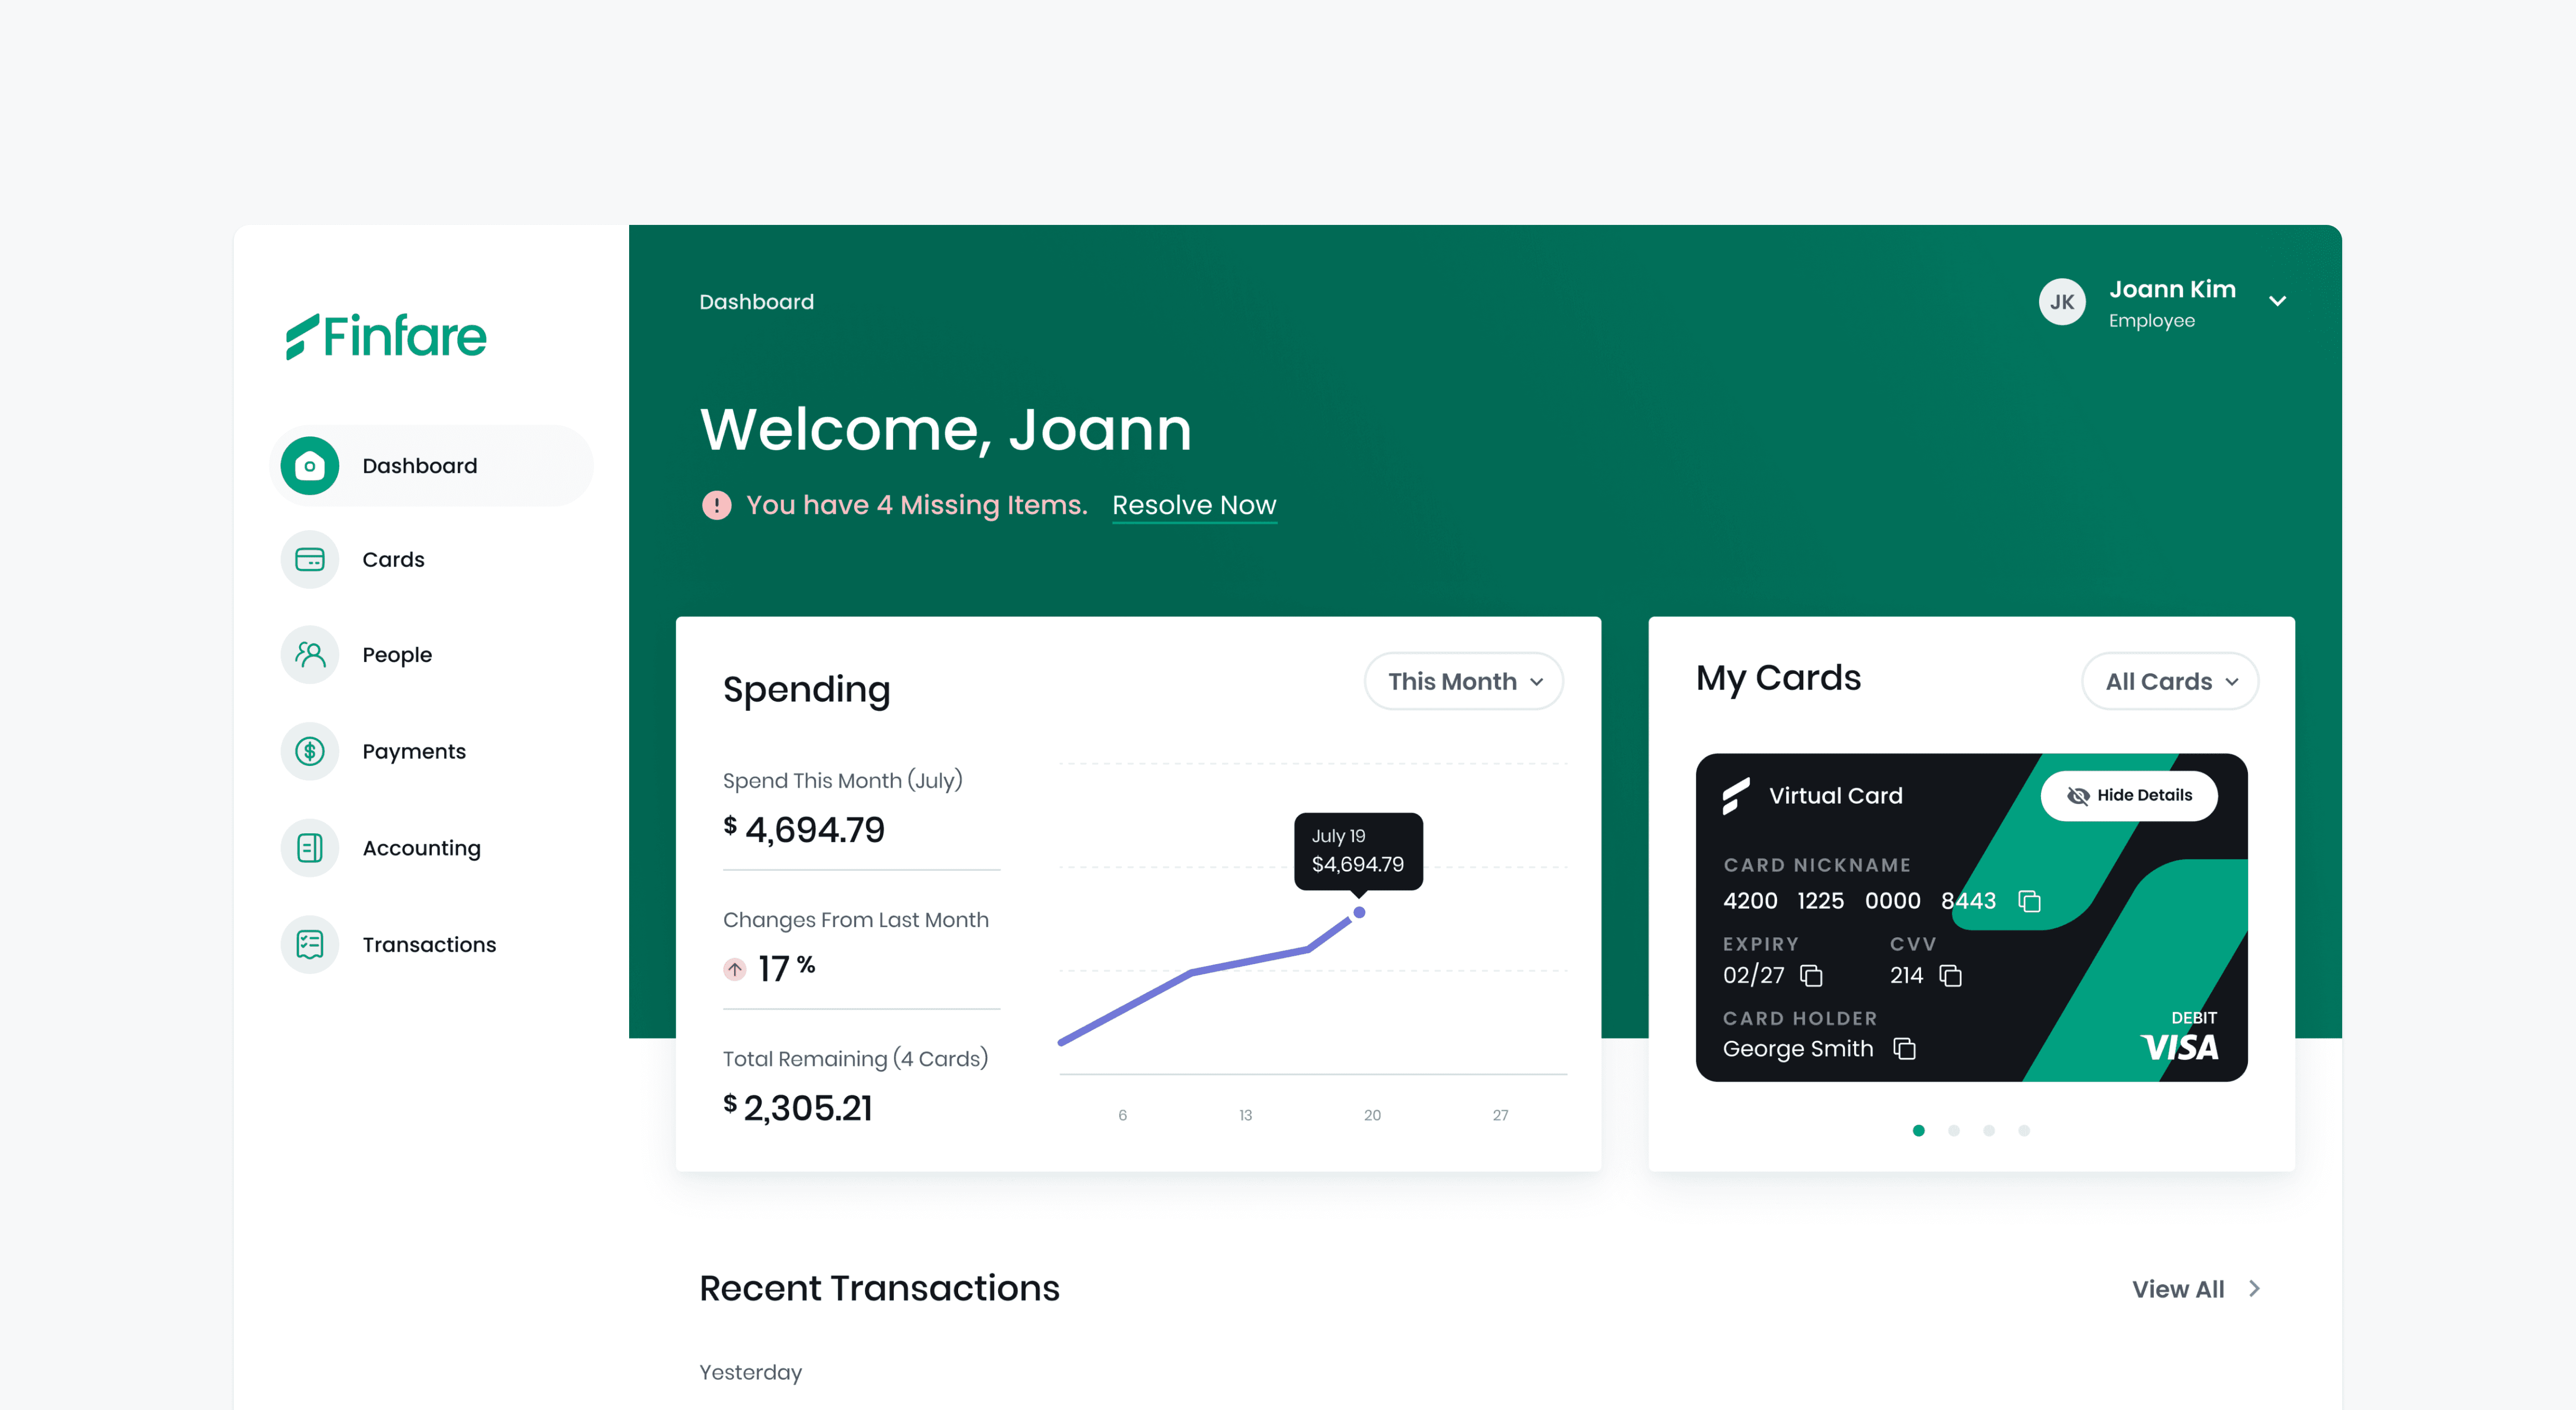2576x1410 pixels.
Task: Open the This Month period dropdown
Action: pyautogui.click(x=1463, y=682)
